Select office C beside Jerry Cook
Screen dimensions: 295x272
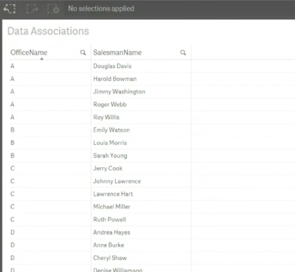click(x=12, y=168)
